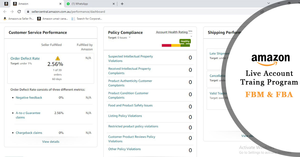Open the Amazon.ca Seller bookmark
This screenshot has width=300, height=157.
[x=19, y=18]
